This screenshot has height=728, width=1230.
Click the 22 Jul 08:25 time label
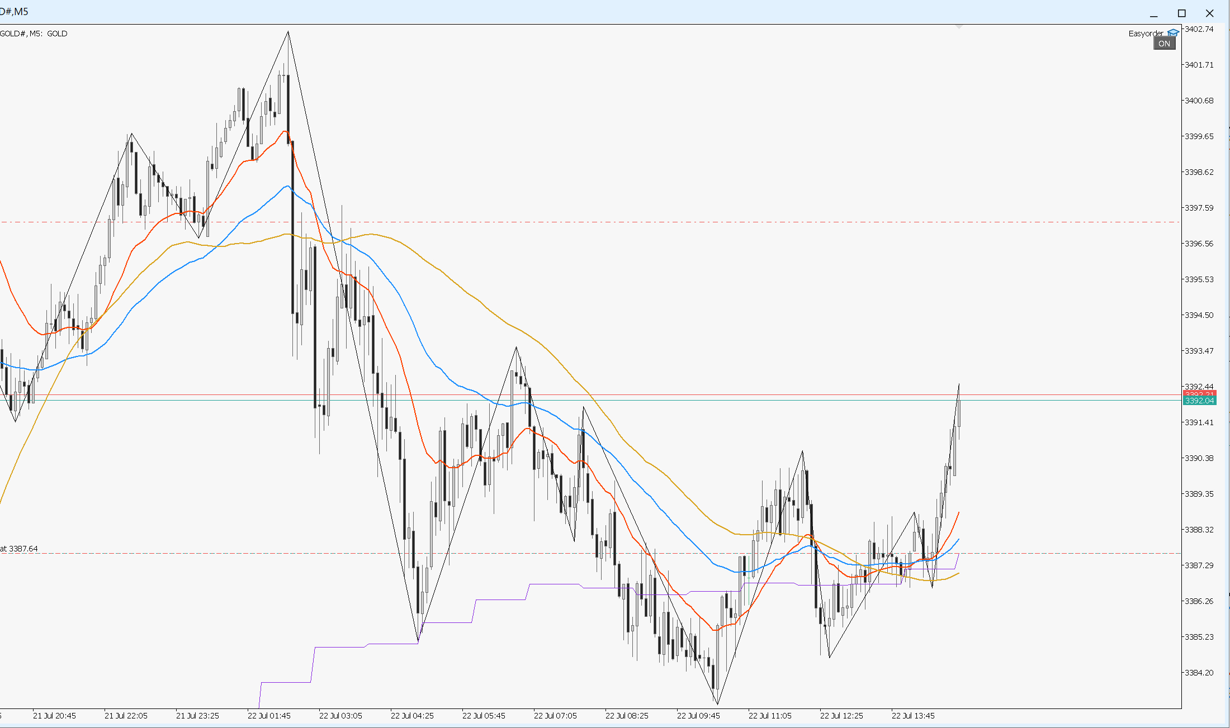[x=627, y=716]
